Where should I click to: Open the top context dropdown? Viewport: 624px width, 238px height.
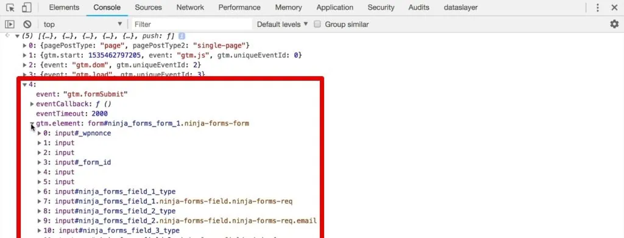point(82,24)
